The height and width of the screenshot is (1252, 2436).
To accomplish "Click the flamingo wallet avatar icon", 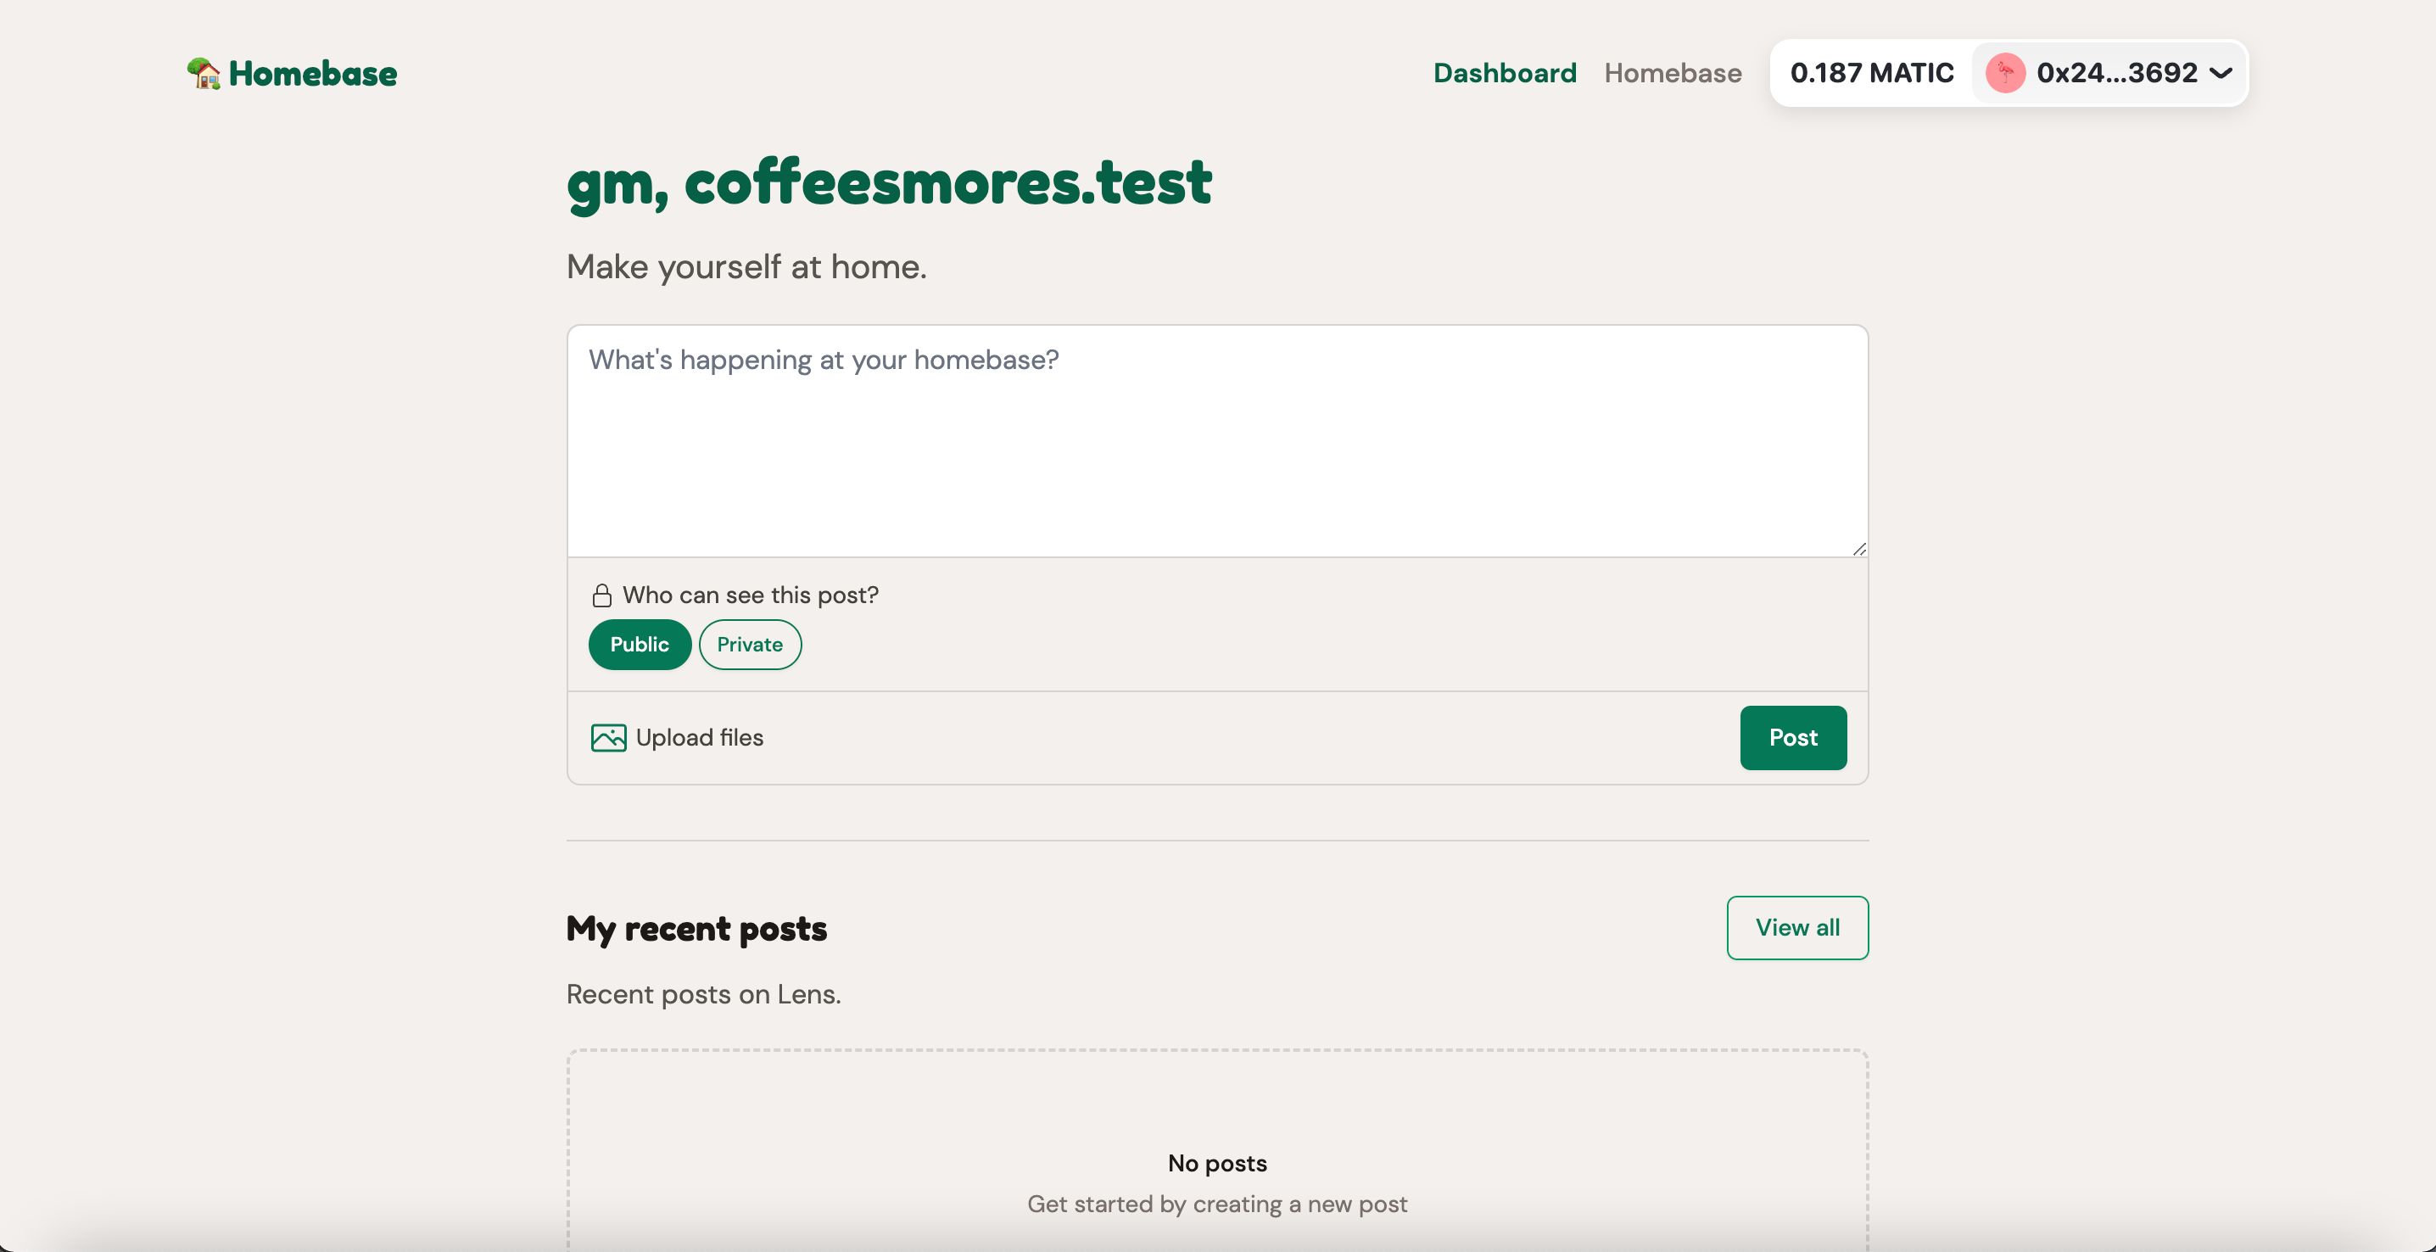I will click(2005, 73).
